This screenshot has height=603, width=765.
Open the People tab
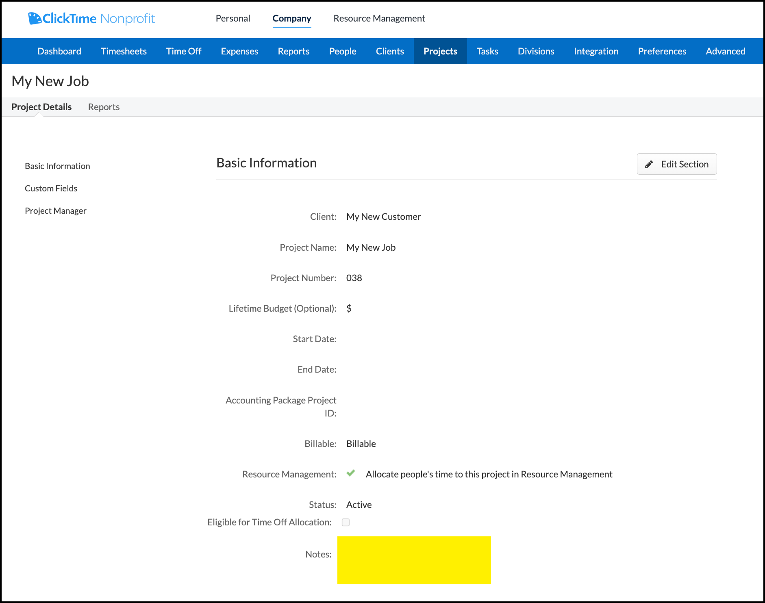(x=343, y=51)
